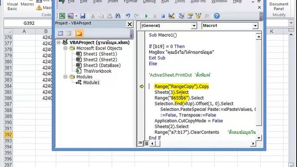297x167 pixels.
Task: Select the Modules folder label
Action: click(x=84, y=77)
